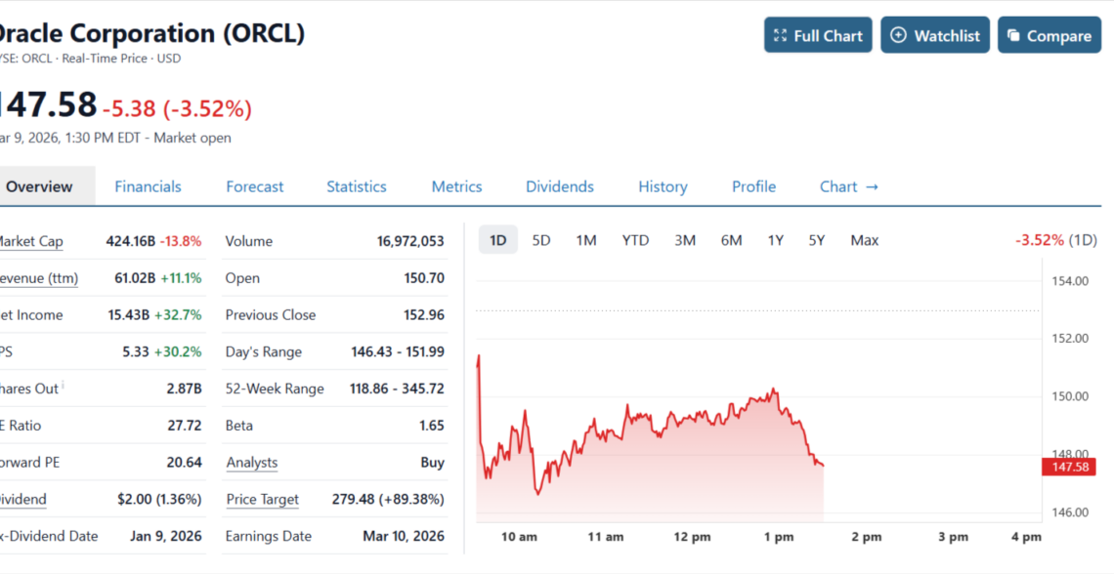Set chart range to YTD
1114x574 pixels.
click(635, 240)
